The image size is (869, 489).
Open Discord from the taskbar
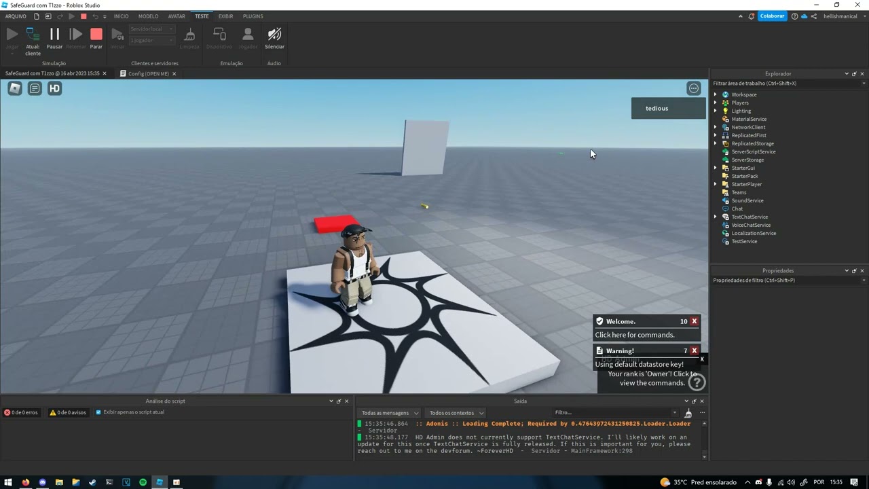tap(42, 482)
